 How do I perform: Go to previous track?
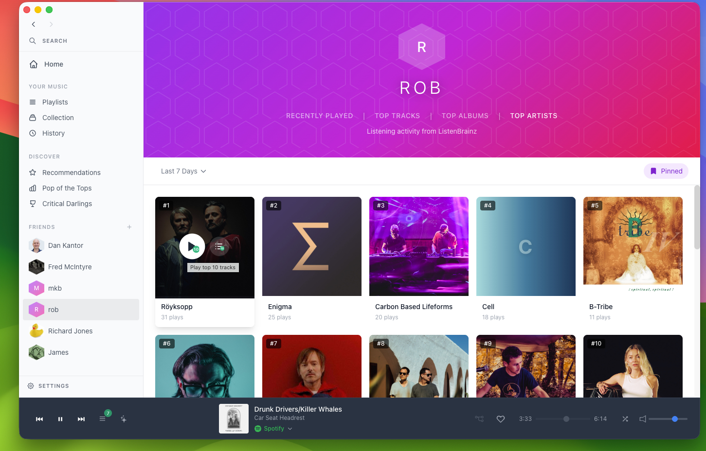tap(39, 419)
